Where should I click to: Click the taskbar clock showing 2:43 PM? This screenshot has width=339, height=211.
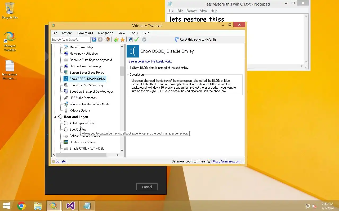click(327, 206)
